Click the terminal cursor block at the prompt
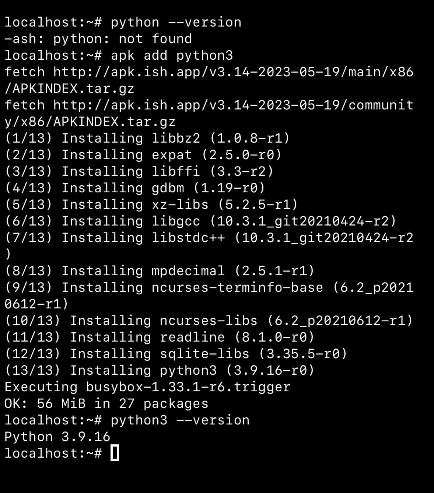This screenshot has height=493, width=434. 115,453
